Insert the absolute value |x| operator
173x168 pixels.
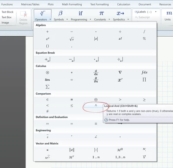(96, 39)
